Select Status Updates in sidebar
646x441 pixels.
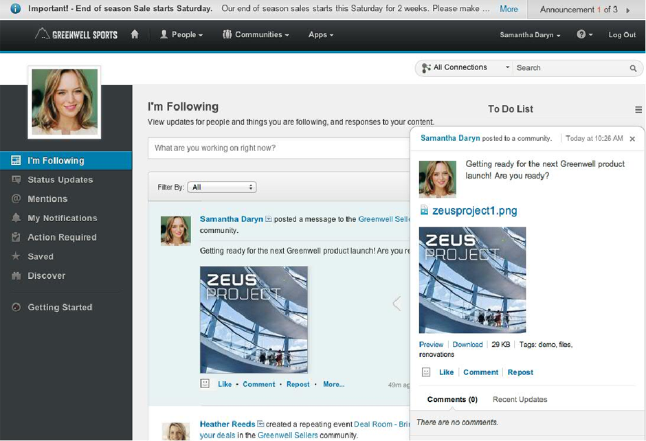coord(60,180)
